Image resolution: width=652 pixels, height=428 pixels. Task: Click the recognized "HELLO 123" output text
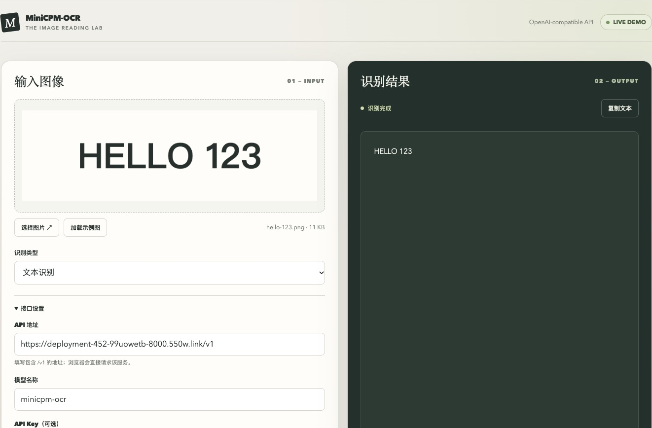(x=393, y=151)
